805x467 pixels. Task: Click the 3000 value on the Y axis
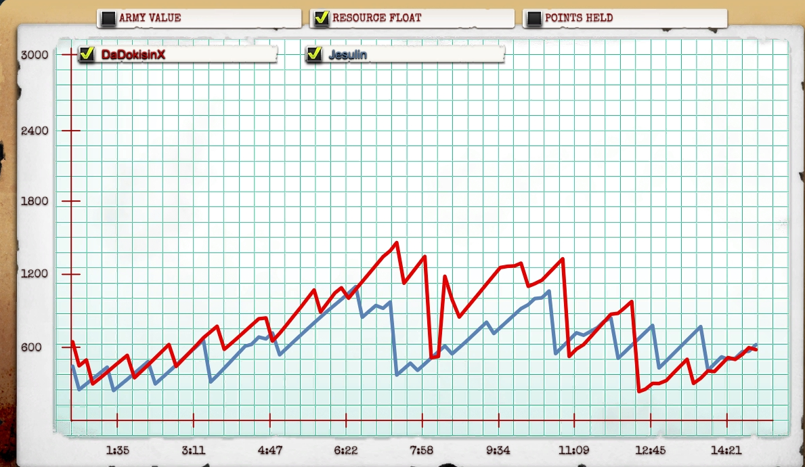pyautogui.click(x=35, y=54)
